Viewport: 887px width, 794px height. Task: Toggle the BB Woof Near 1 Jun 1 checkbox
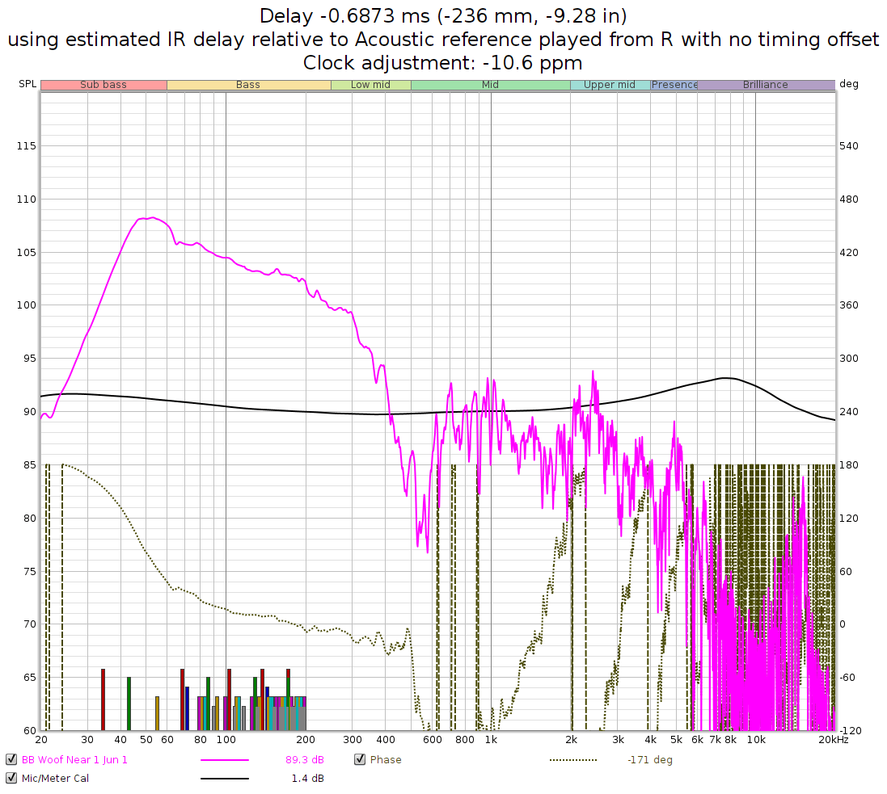click(11, 759)
